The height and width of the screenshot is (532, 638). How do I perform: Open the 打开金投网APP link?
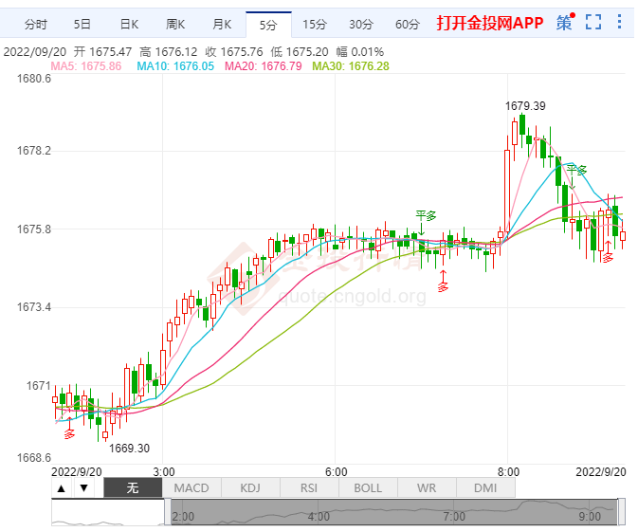[489, 23]
